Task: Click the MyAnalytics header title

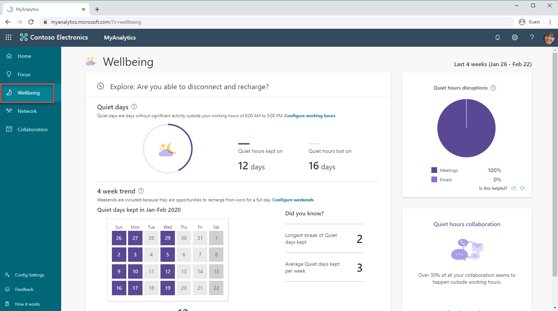Action: [120, 37]
